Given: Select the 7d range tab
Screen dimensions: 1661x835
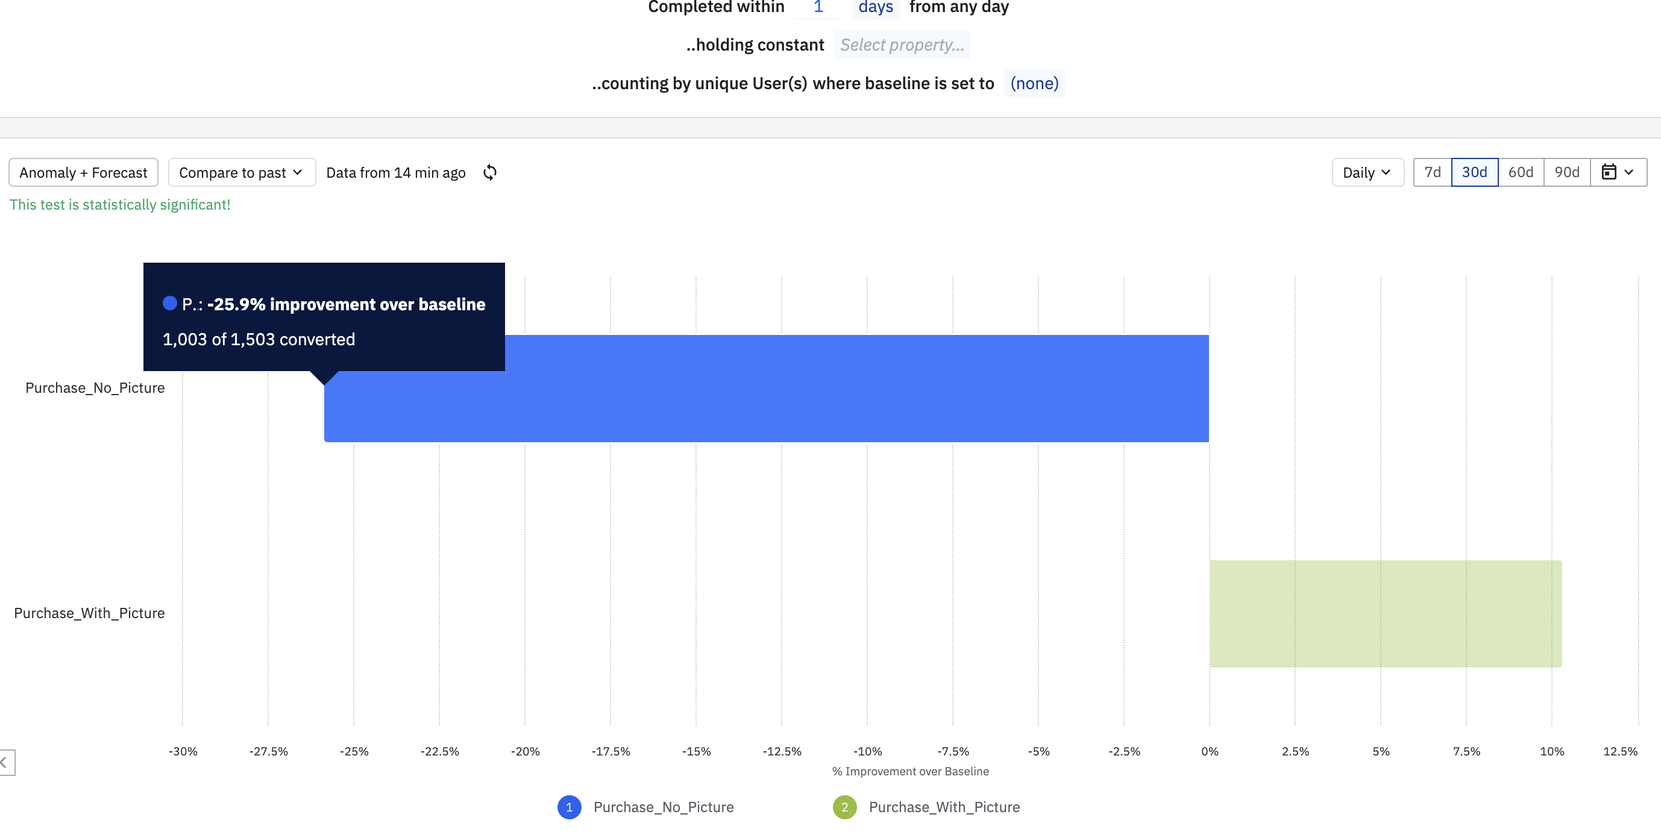Looking at the screenshot, I should tap(1432, 172).
